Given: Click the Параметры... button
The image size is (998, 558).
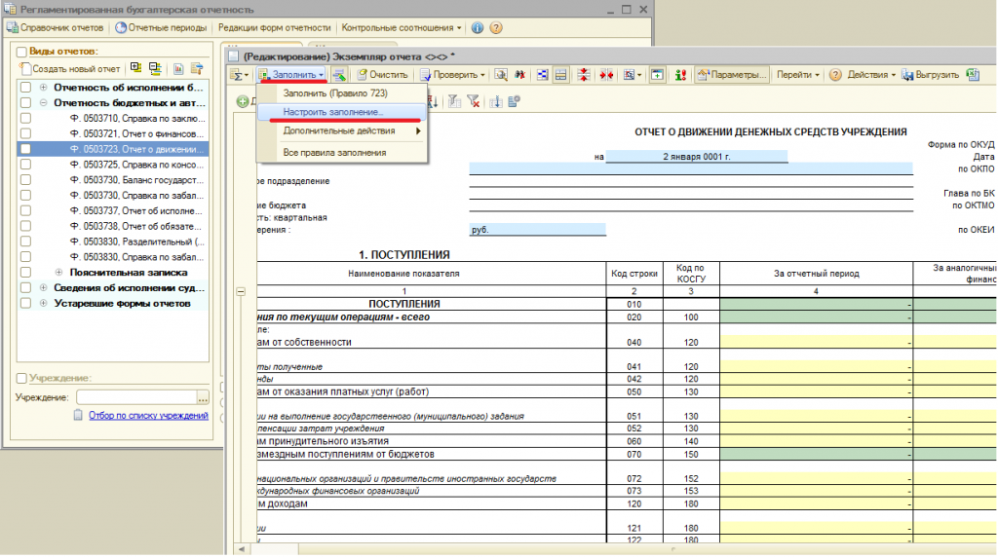Looking at the screenshot, I should 731,75.
